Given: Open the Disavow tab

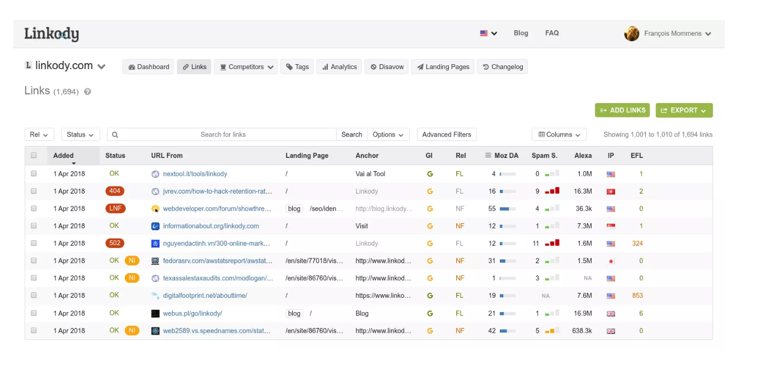Looking at the screenshot, I should [x=387, y=67].
